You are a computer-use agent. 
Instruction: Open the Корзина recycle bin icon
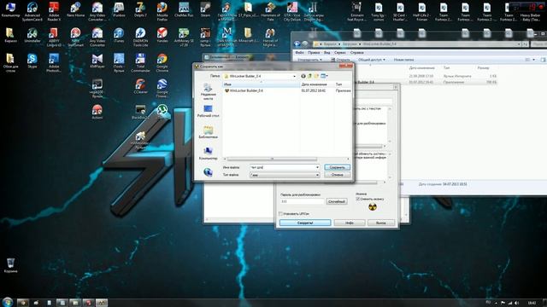click(10, 265)
